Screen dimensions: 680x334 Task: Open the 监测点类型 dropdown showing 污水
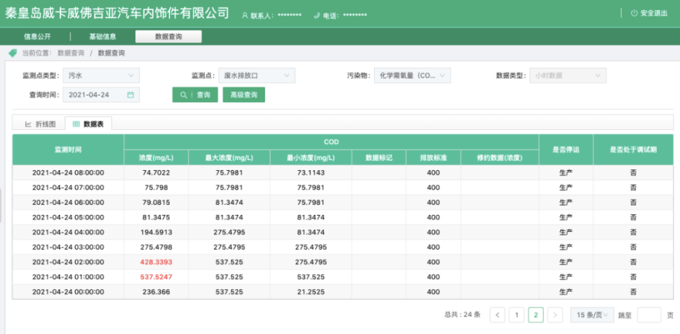[101, 76]
